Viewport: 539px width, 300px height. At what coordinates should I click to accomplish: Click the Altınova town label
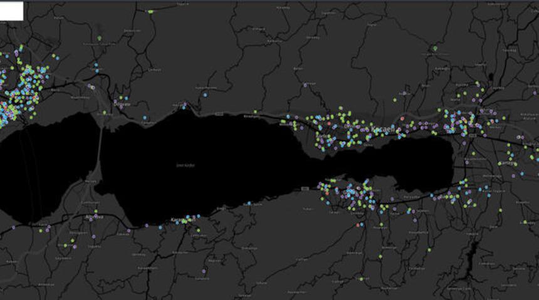[x=94, y=217]
